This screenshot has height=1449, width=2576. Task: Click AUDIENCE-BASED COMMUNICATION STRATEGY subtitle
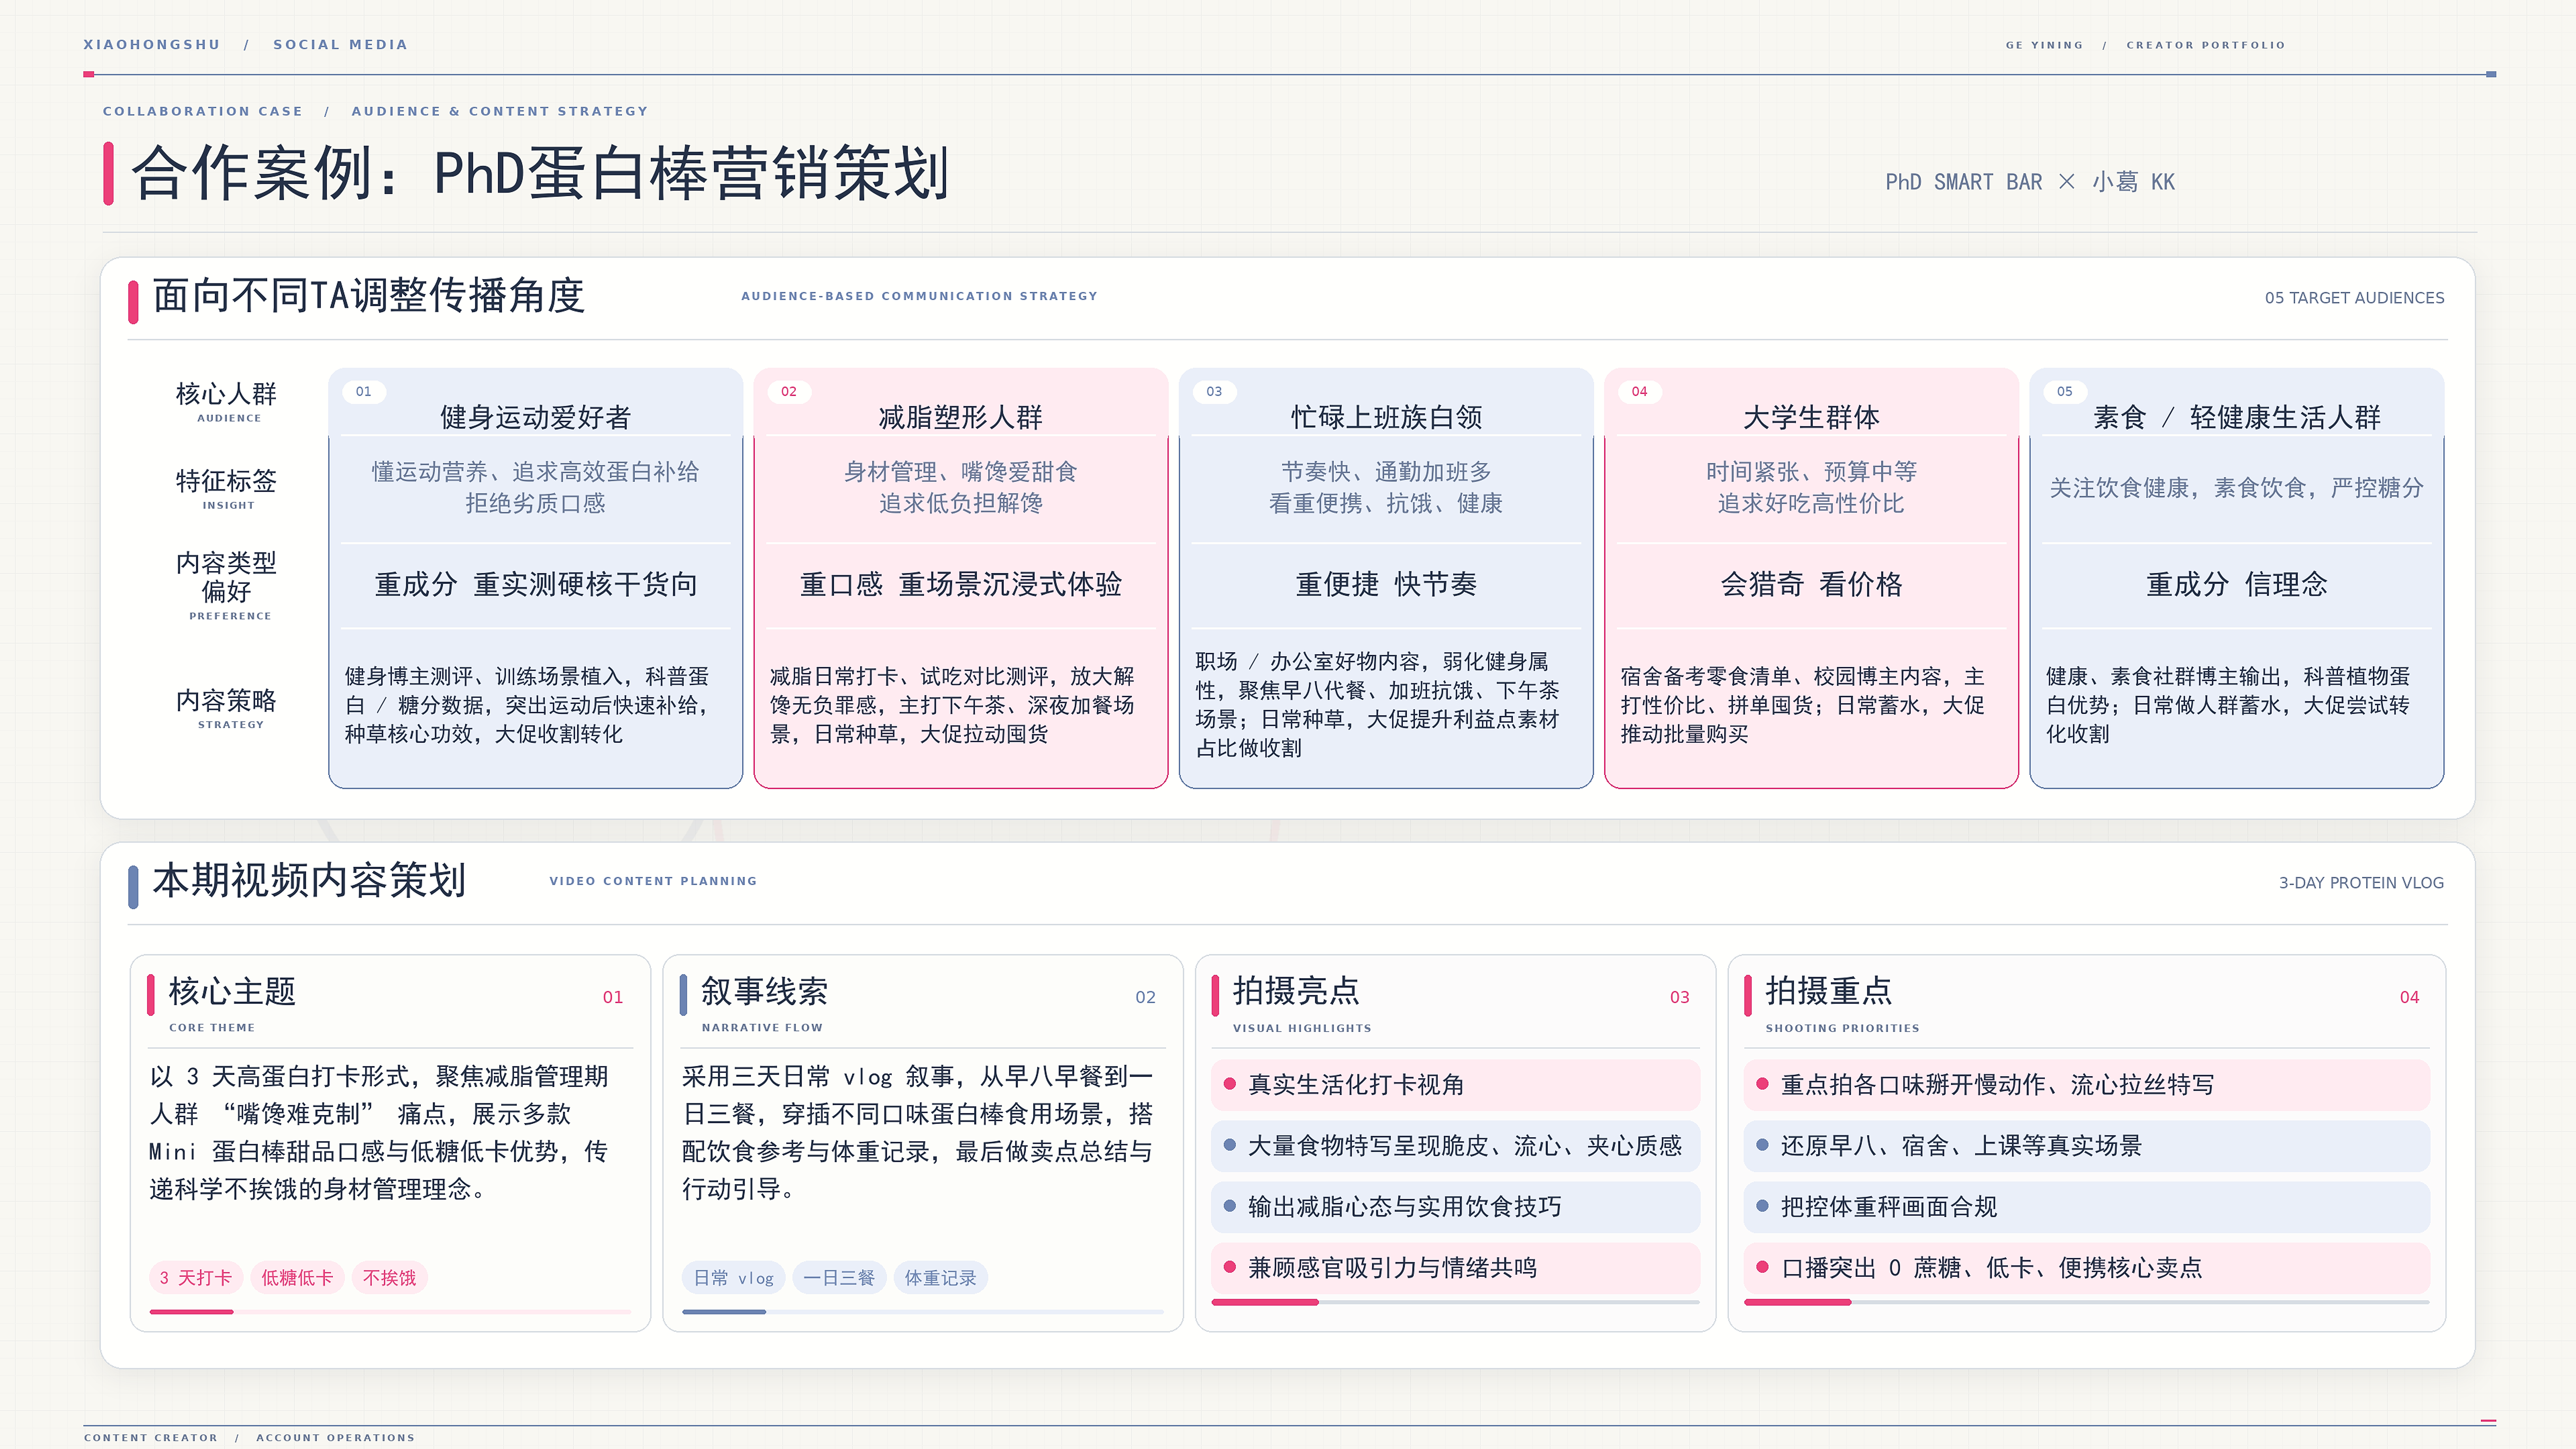click(919, 296)
